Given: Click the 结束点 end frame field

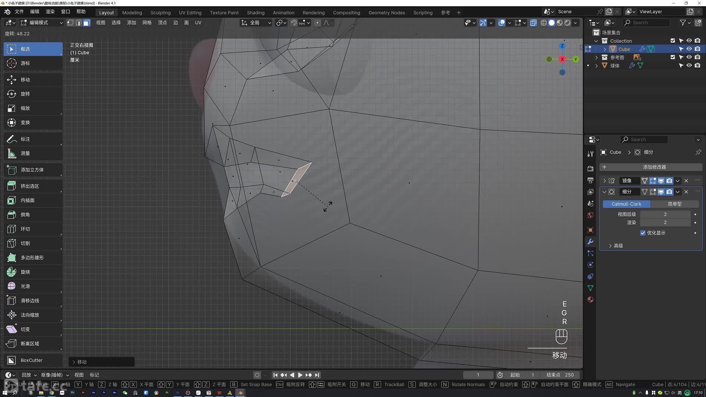Looking at the screenshot, I should tap(560, 375).
